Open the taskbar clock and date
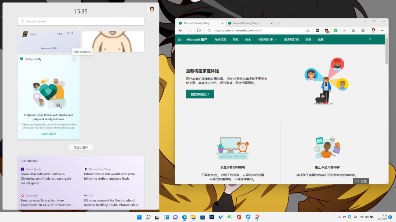This screenshot has width=396, height=222. (x=382, y=217)
